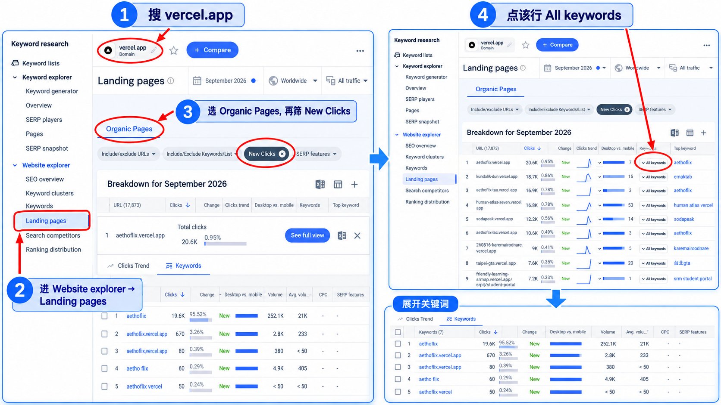Expand All keywords for kundalik-dun.vercel.app row
This screenshot has width=721, height=405.
tap(654, 177)
